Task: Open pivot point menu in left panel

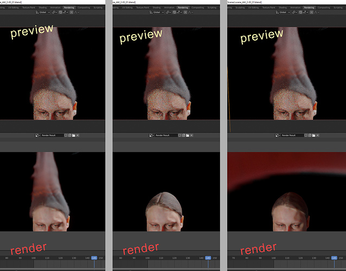Action: pos(54,12)
